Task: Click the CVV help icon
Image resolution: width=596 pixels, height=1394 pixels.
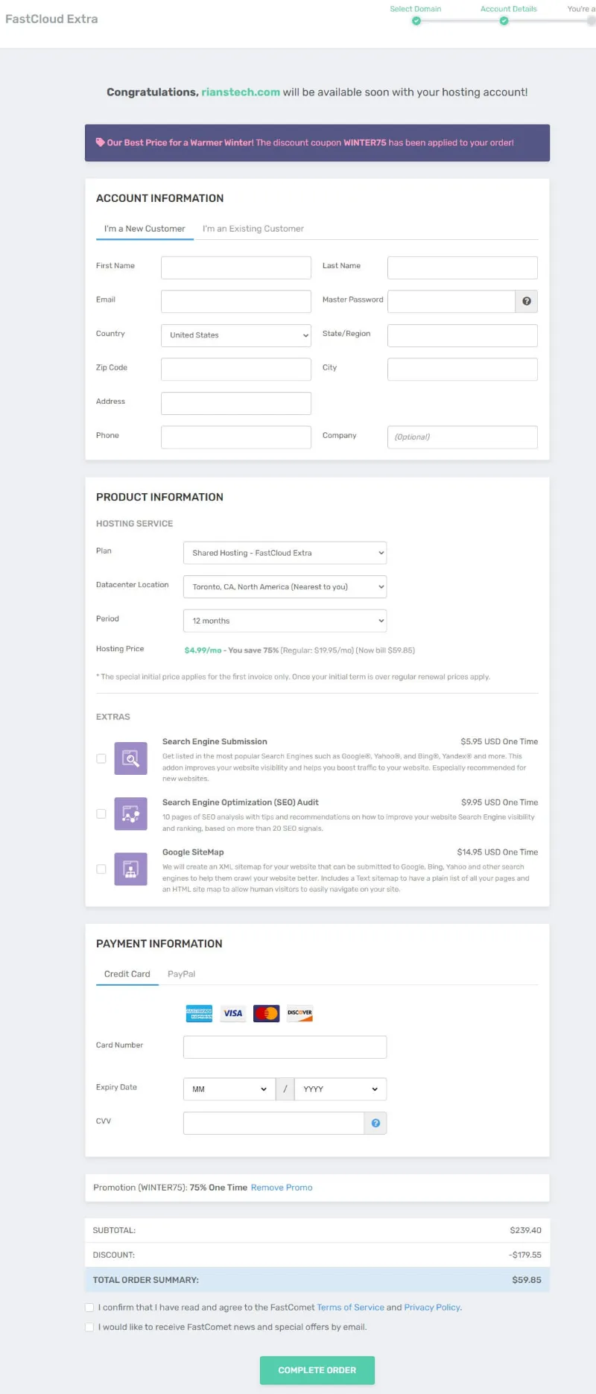Action: click(375, 1123)
